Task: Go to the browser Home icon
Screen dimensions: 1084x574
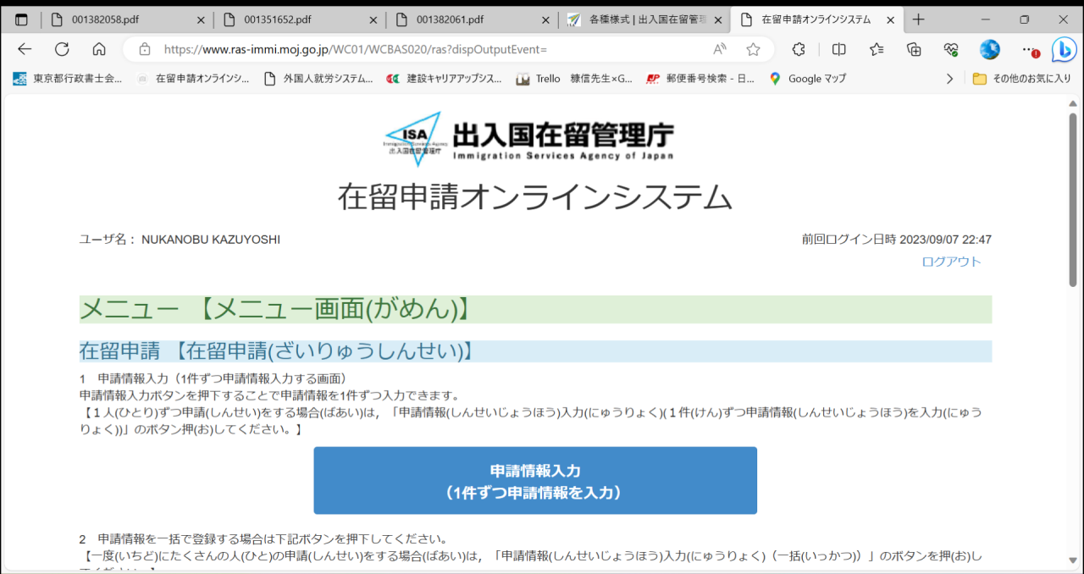Action: [x=99, y=49]
